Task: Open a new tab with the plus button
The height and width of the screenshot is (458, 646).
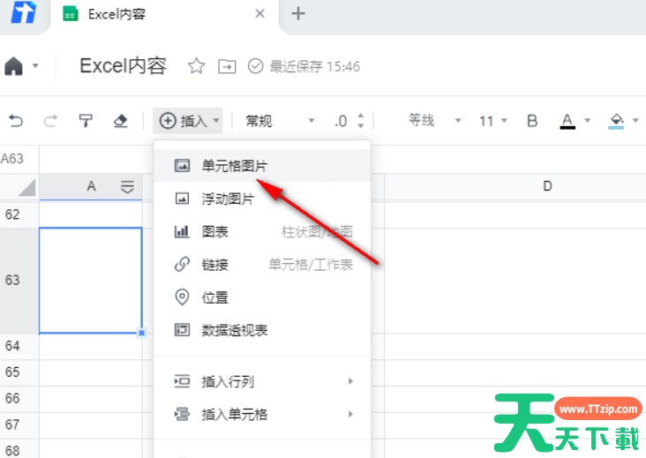Action: [298, 13]
